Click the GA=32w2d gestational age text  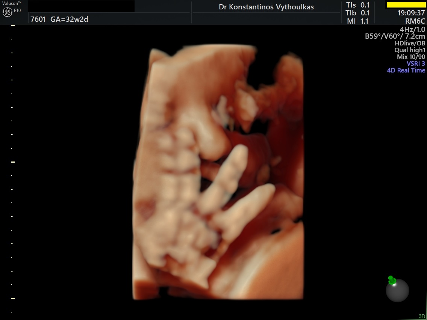click(x=70, y=20)
